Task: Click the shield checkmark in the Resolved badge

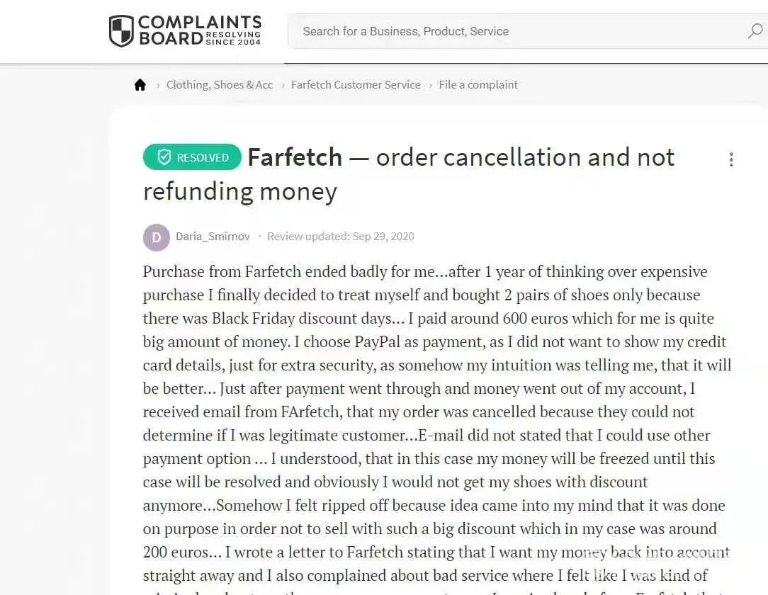Action: (x=164, y=157)
